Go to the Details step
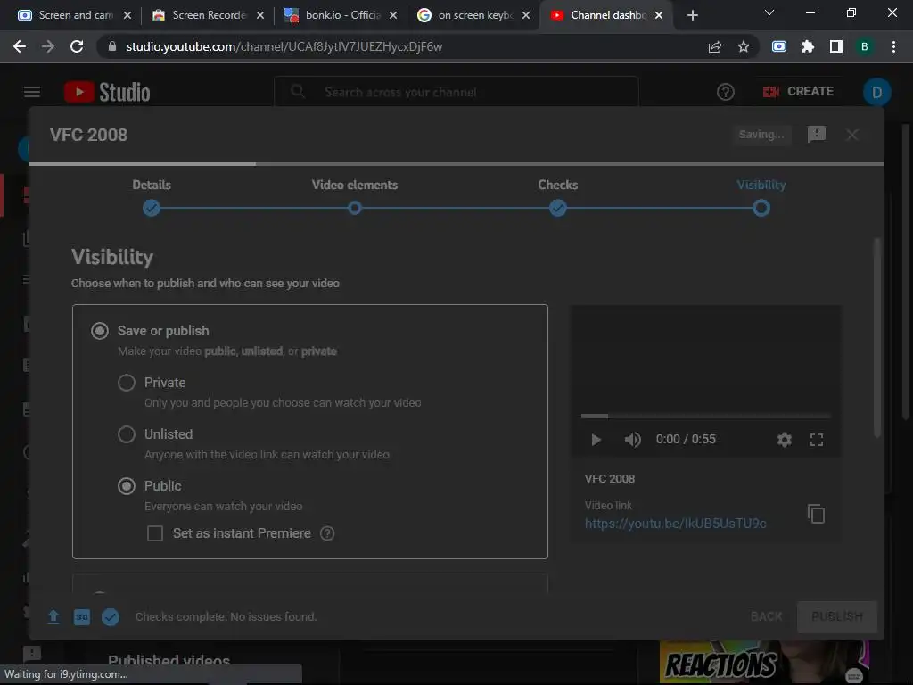Screen dimensions: 913x685 click(x=152, y=197)
